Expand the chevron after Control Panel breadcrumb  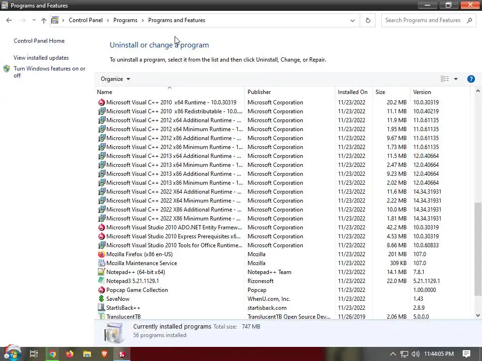pos(108,20)
